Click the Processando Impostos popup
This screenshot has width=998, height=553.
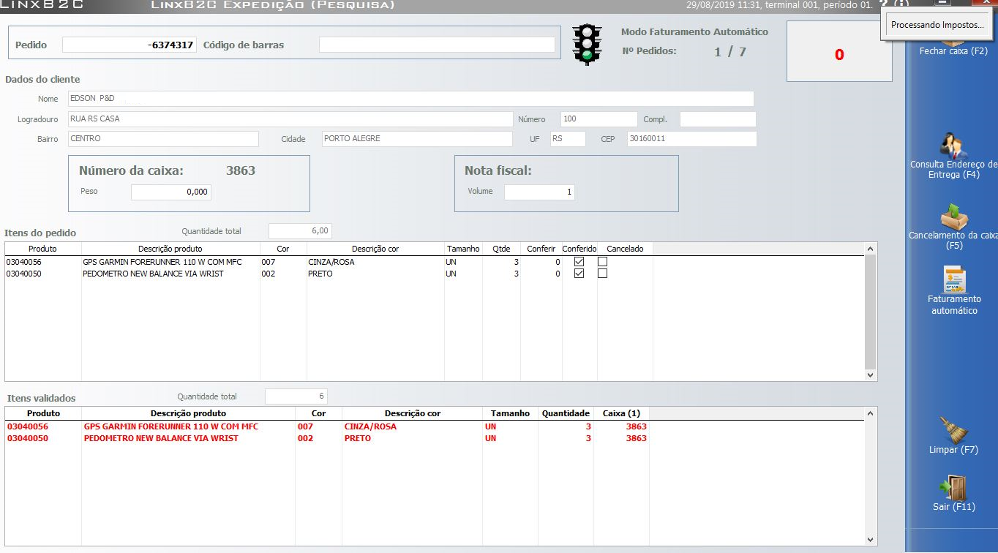pyautogui.click(x=937, y=25)
